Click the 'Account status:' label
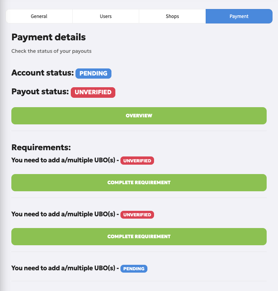This screenshot has height=291, width=278. tap(42, 73)
